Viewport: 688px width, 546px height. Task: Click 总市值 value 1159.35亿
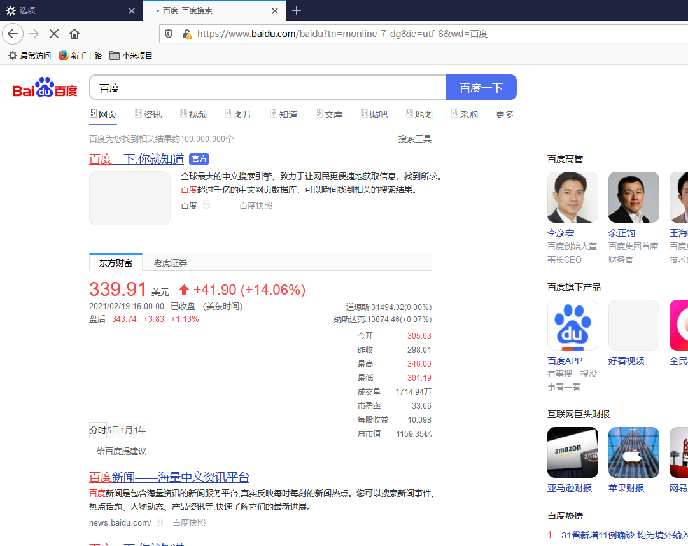tap(414, 434)
